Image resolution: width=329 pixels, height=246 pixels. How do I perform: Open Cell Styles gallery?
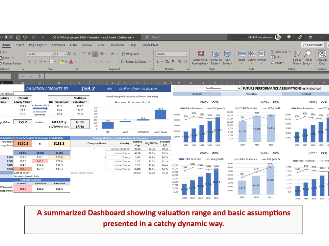227,58
